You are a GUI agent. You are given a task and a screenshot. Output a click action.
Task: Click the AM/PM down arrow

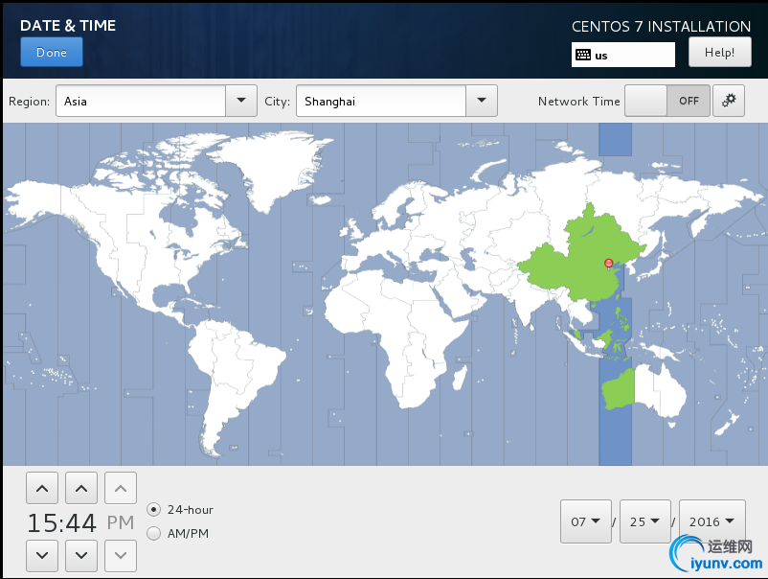coord(121,556)
